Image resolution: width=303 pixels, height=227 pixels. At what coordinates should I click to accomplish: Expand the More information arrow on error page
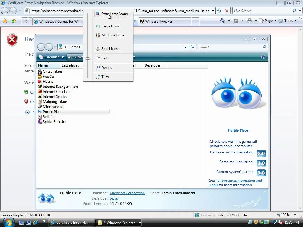click(27, 112)
